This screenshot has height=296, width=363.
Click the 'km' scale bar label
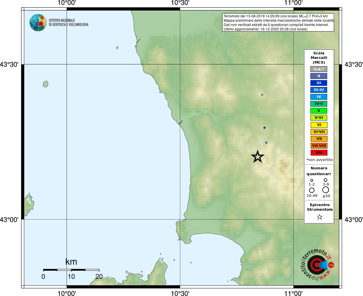71,262
